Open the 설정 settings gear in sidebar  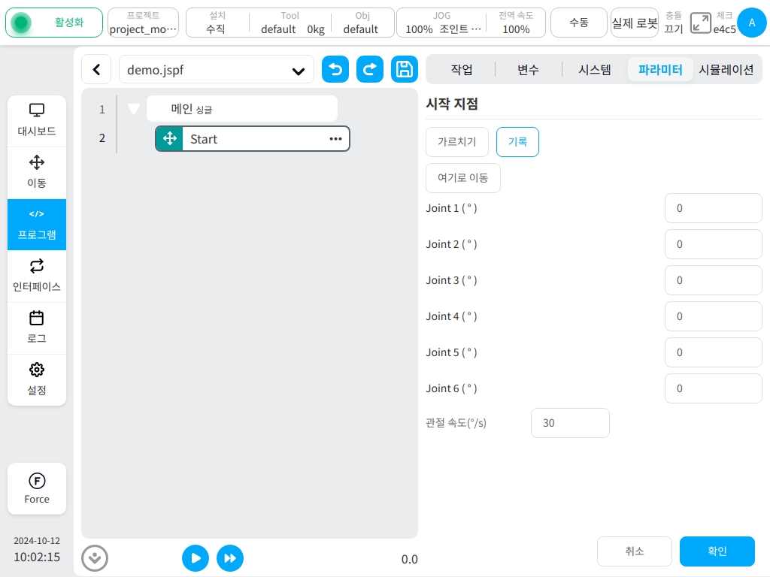click(37, 379)
